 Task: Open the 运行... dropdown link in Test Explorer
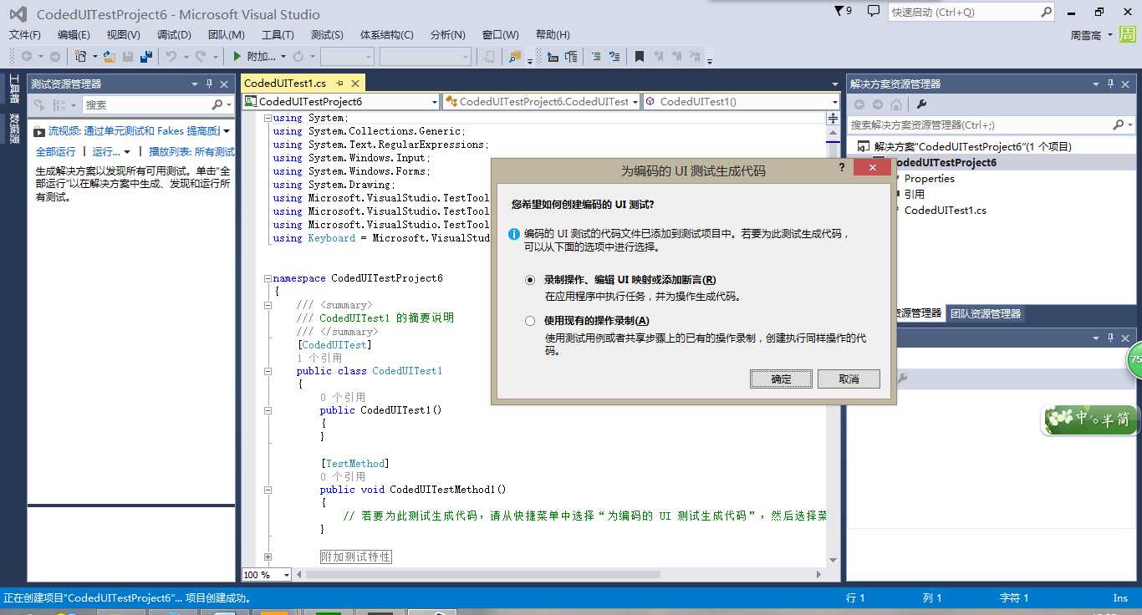point(111,152)
